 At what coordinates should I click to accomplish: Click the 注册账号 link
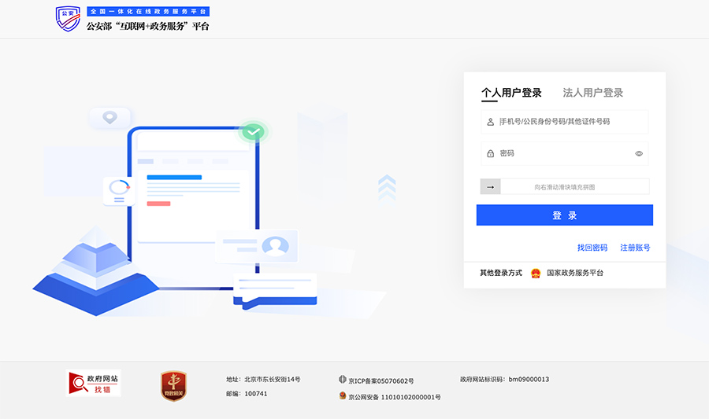tap(635, 248)
